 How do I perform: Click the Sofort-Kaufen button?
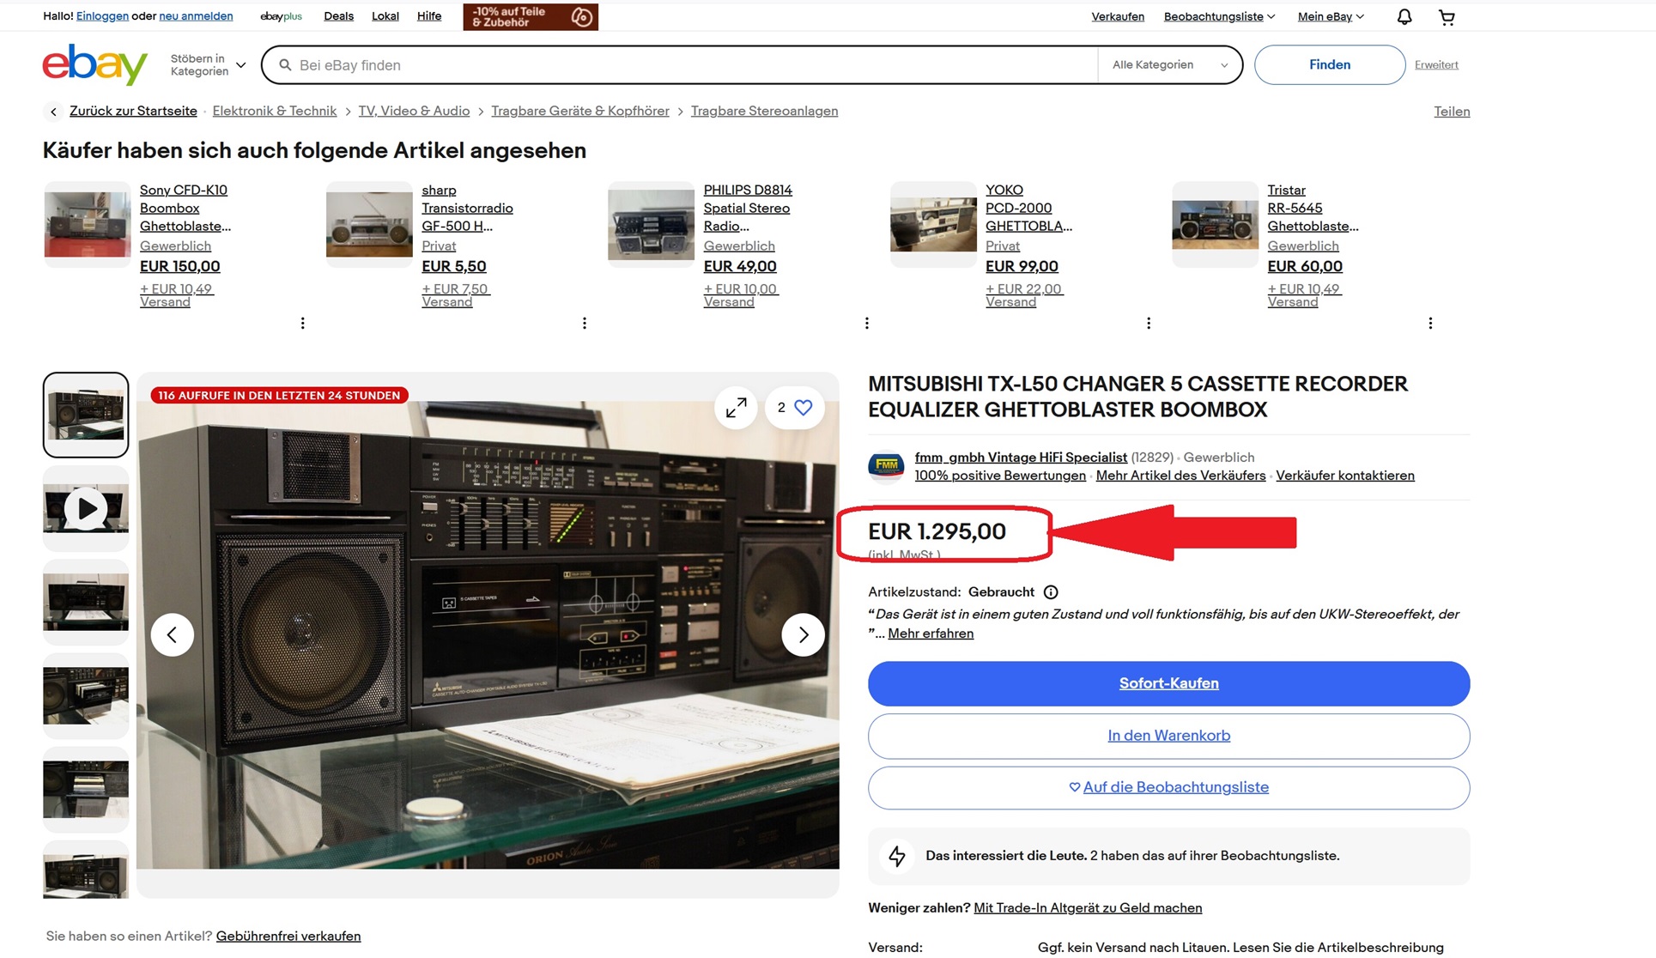[1168, 683]
